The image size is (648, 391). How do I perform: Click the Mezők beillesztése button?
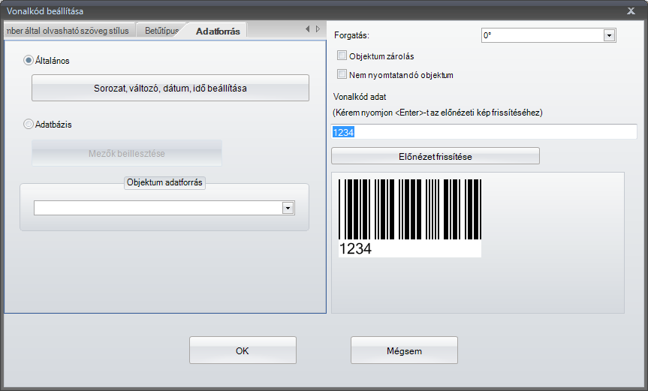click(127, 153)
